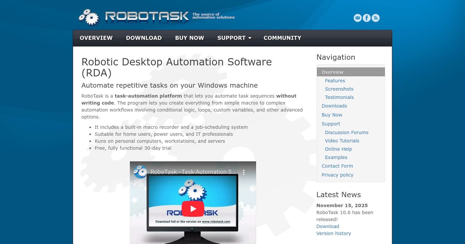
Task: Go to the Buy Now navigation entry
Action: point(332,115)
